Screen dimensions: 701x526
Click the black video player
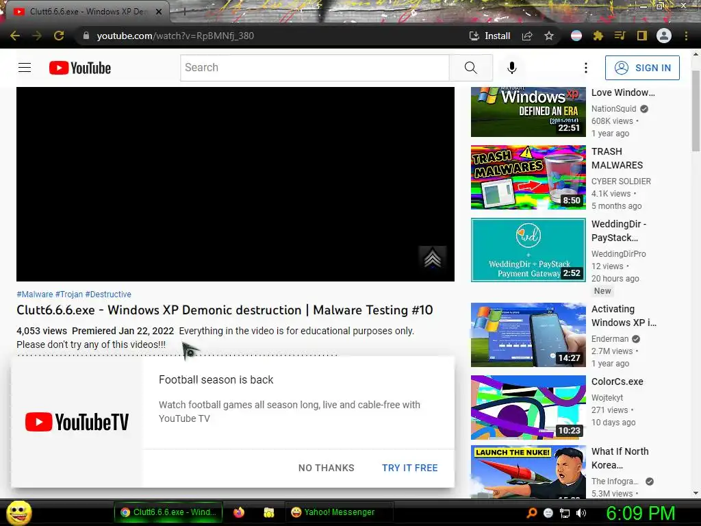pyautogui.click(x=235, y=184)
